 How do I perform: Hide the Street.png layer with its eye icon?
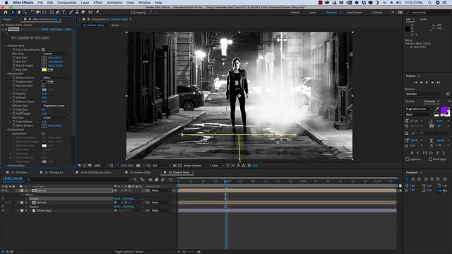3,210
